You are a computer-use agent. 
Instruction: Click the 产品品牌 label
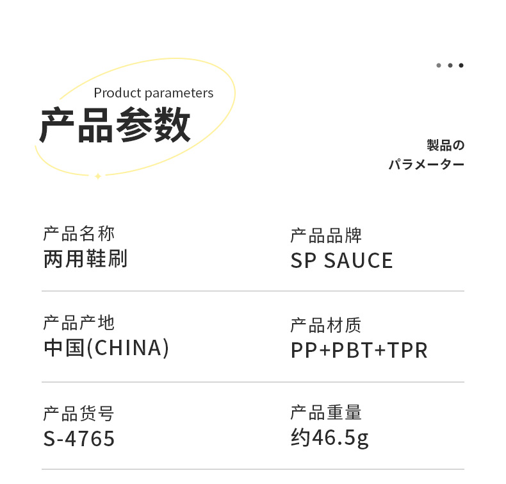(x=326, y=235)
